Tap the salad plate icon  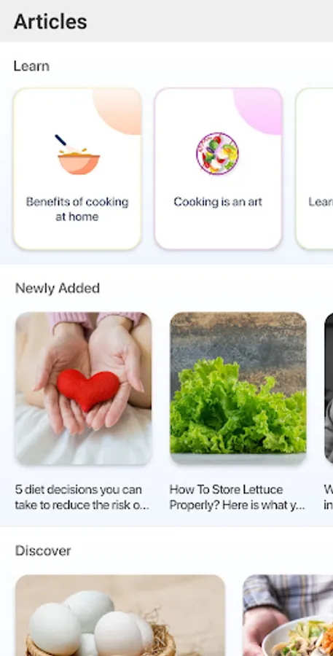click(x=218, y=153)
